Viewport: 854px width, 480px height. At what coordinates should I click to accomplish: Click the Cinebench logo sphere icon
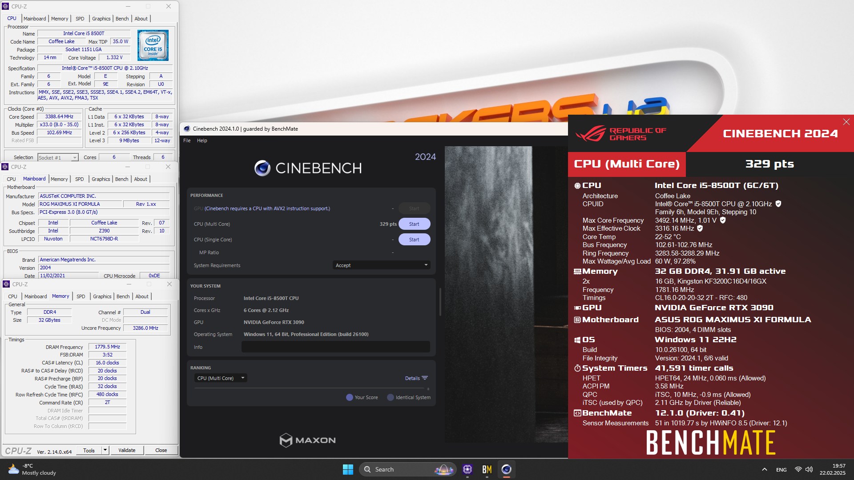tap(262, 168)
